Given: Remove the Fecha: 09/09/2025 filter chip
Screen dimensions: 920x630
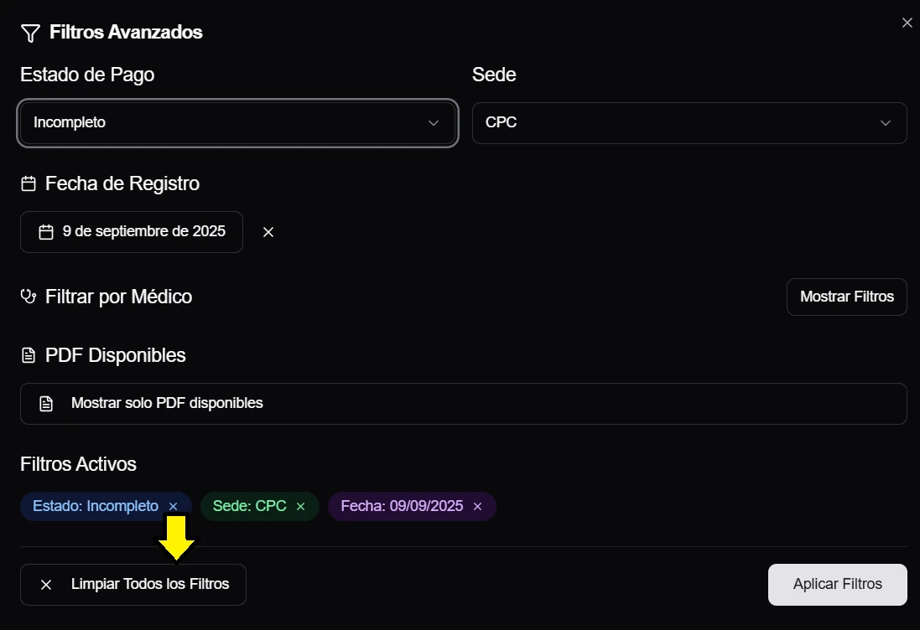Looking at the screenshot, I should point(478,507).
